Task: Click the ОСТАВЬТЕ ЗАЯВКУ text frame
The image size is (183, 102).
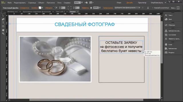Action: [x=121, y=47]
